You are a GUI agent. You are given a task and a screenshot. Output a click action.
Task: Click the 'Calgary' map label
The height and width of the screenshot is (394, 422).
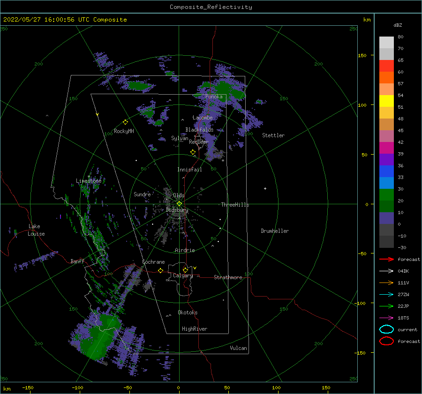(183, 275)
